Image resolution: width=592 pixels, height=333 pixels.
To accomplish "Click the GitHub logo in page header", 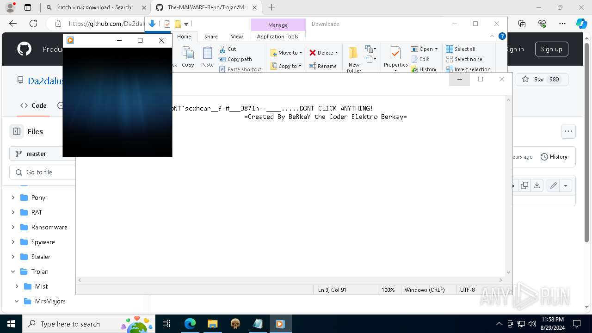I will [x=24, y=49].
